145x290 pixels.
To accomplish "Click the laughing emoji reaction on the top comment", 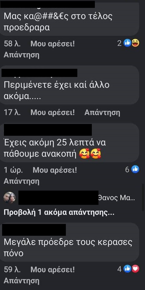I will click(136, 43).
